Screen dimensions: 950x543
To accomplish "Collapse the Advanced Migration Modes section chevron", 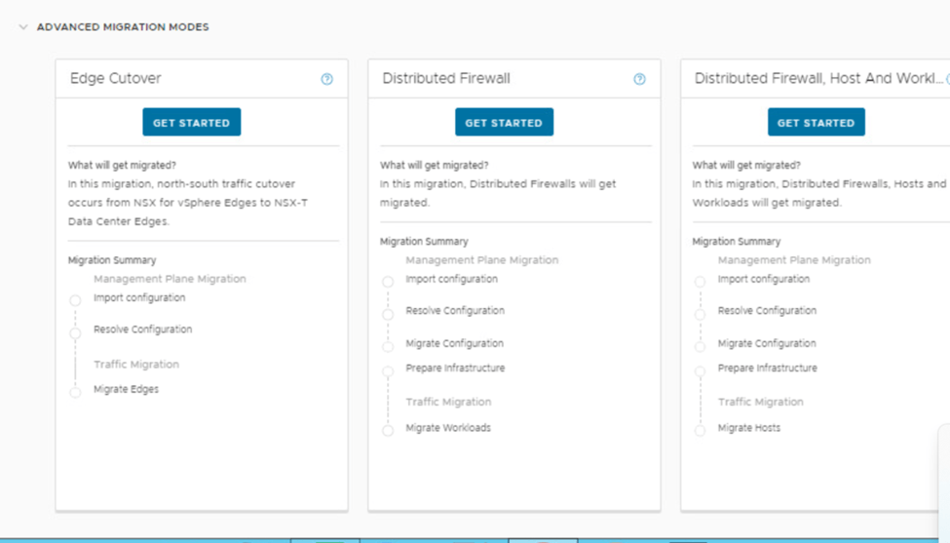I will 23,27.
